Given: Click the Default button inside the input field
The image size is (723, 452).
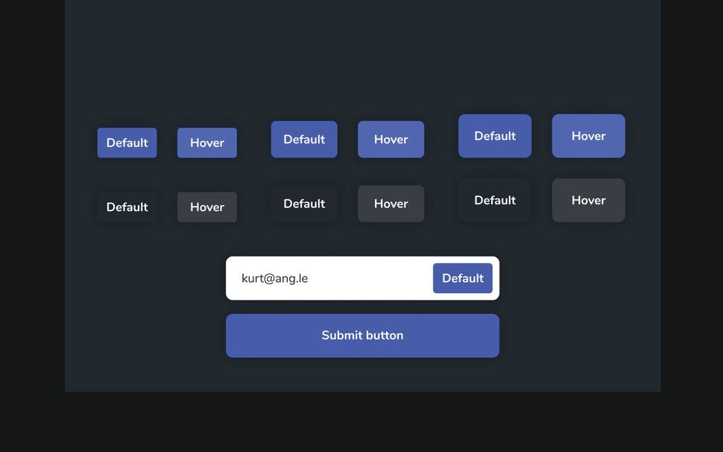Looking at the screenshot, I should [462, 277].
